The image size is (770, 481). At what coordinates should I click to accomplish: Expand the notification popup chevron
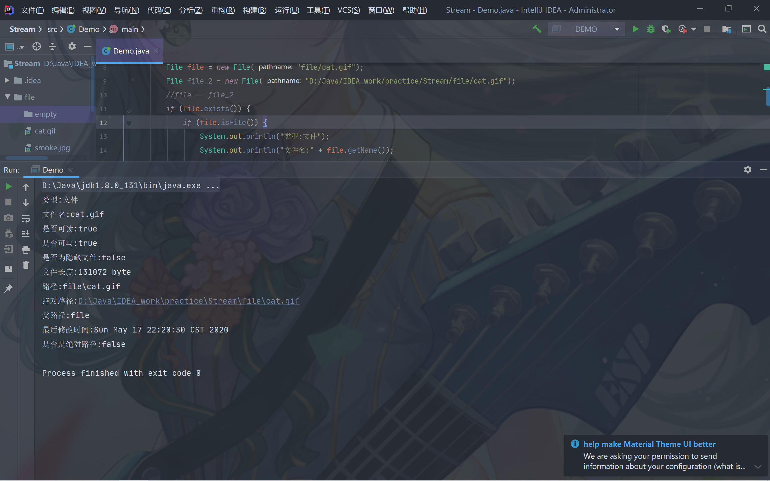click(x=758, y=467)
